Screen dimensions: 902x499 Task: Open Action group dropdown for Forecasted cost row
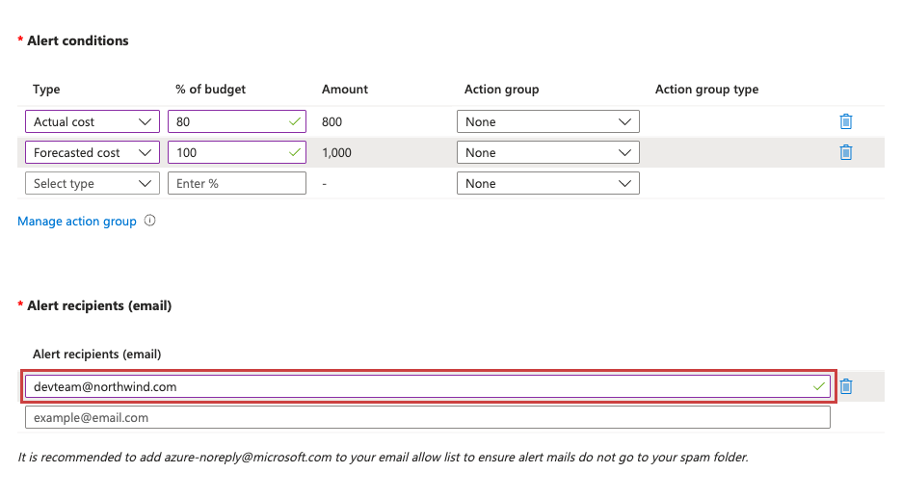(547, 153)
